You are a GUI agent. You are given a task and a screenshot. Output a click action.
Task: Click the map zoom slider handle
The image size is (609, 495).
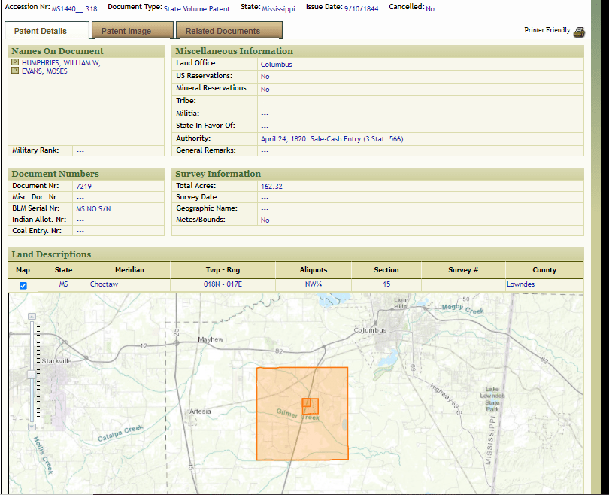[31, 374]
